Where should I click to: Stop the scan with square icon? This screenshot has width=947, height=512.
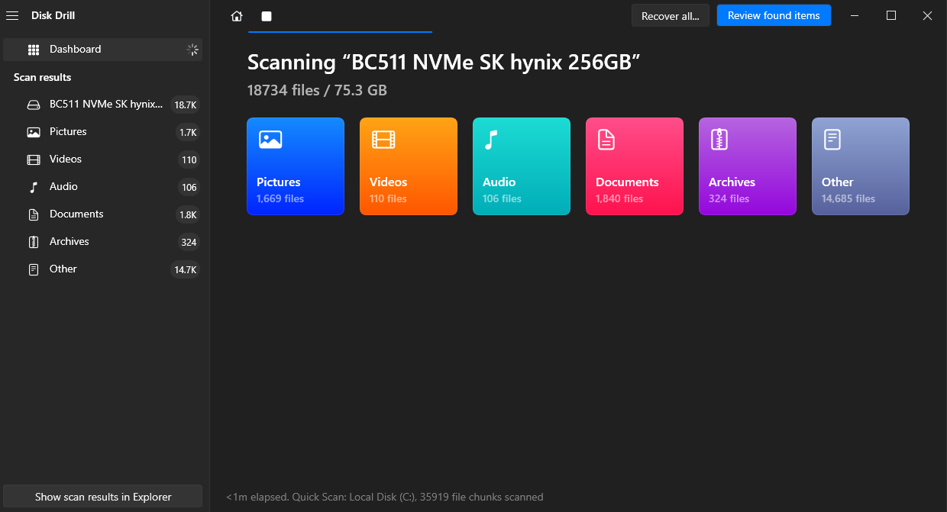coord(267,16)
